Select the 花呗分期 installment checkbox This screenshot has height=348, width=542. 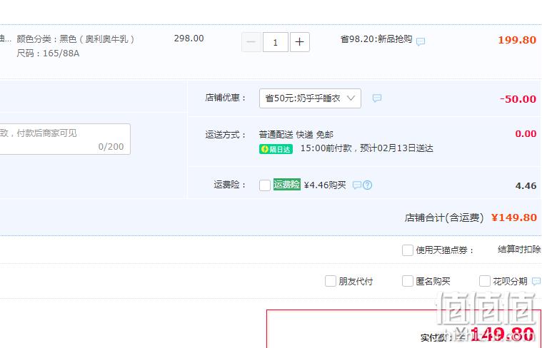[x=485, y=281]
